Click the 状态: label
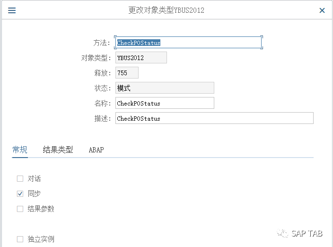This screenshot has width=333, height=247. coord(103,88)
